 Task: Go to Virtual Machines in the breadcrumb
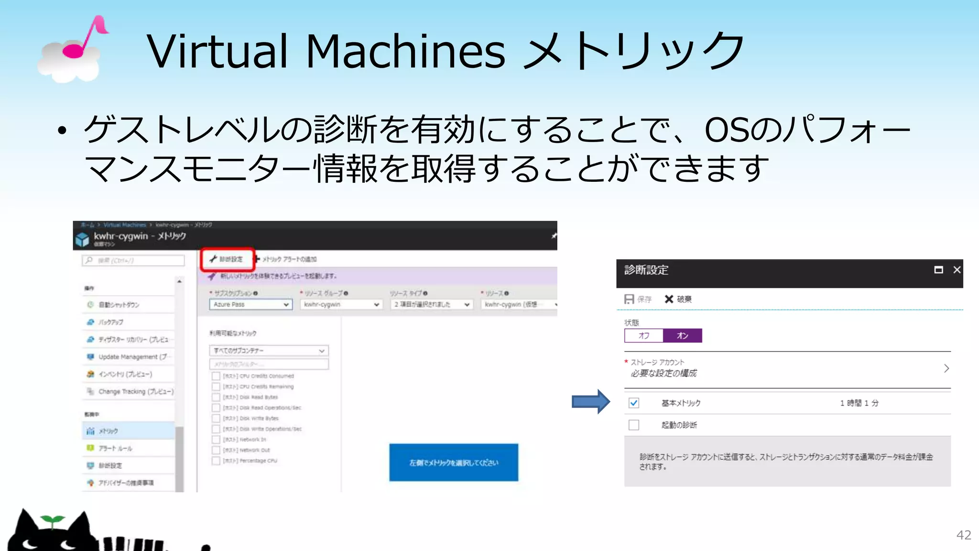point(125,225)
